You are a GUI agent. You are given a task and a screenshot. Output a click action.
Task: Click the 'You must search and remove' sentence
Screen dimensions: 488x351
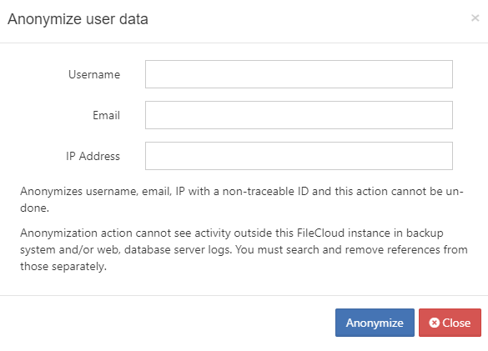(x=304, y=250)
